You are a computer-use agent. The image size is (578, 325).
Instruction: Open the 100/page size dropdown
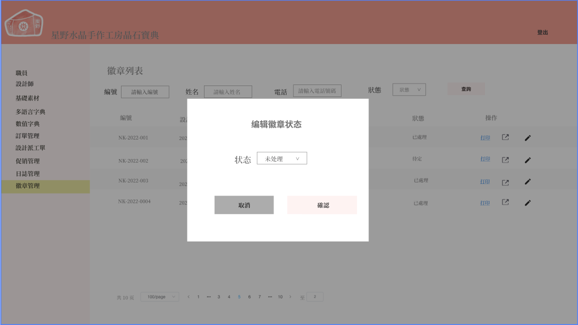pyautogui.click(x=159, y=297)
